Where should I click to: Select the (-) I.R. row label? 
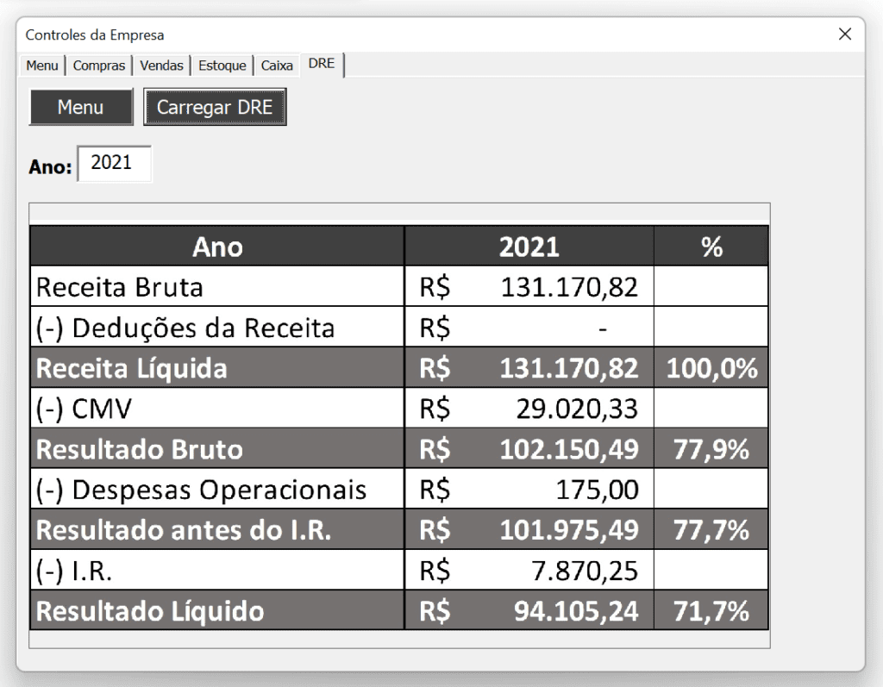tap(74, 571)
